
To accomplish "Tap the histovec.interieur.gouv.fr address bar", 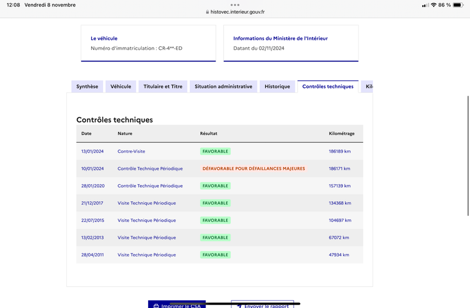I will point(235,12).
